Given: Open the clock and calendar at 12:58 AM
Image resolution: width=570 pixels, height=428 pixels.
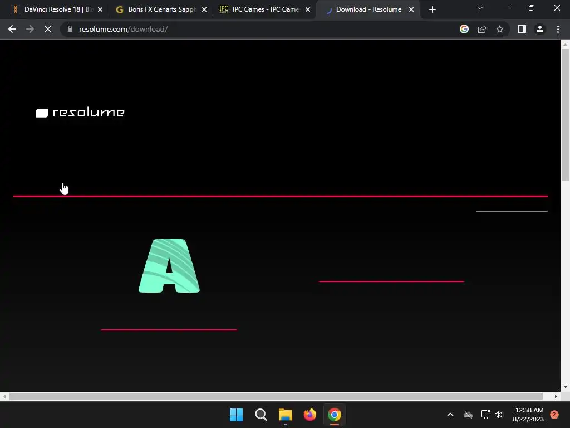Looking at the screenshot, I should tap(528, 415).
